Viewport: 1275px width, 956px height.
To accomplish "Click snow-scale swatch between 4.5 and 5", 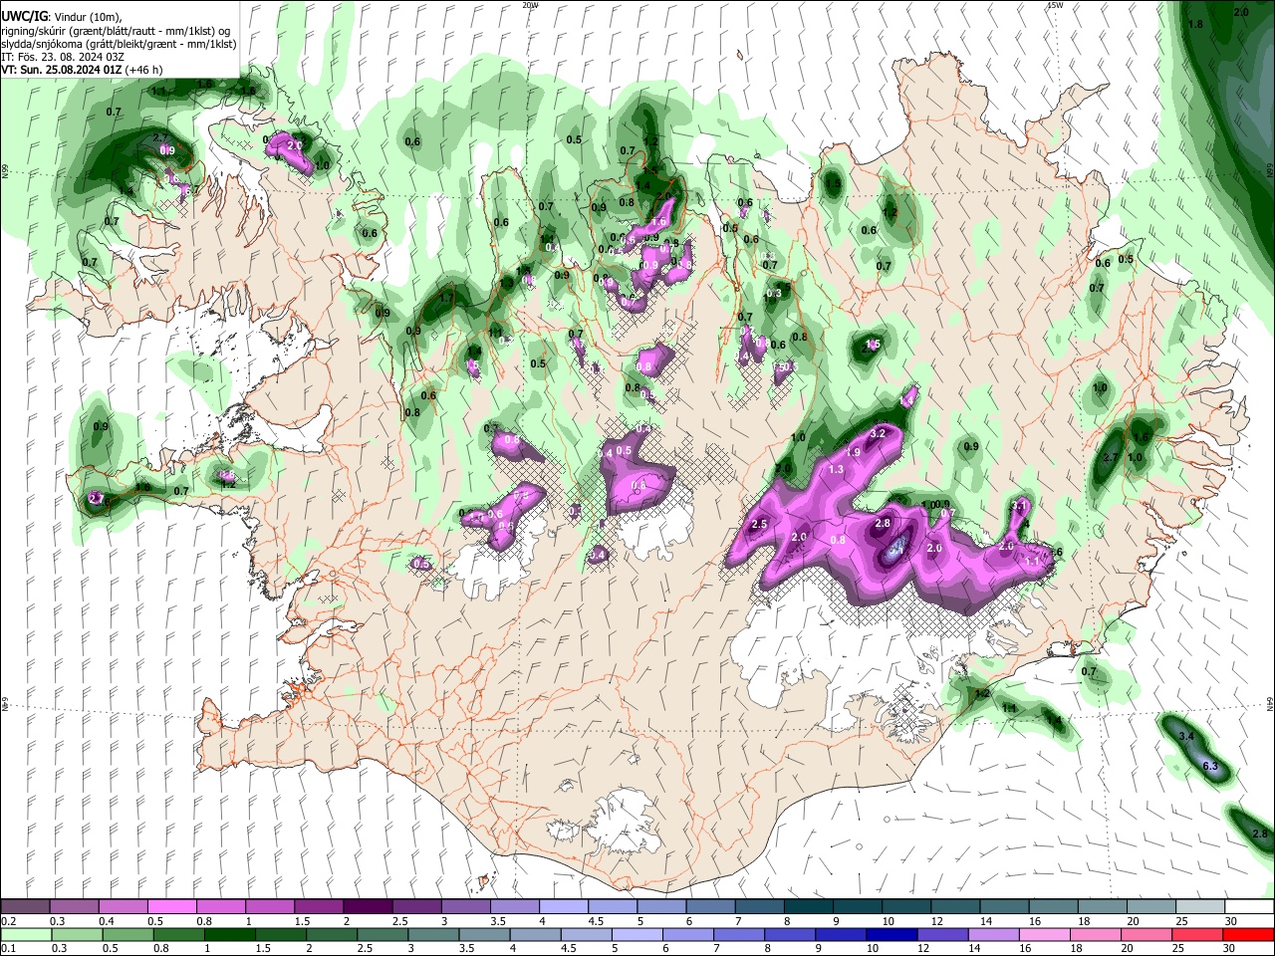I will (613, 907).
